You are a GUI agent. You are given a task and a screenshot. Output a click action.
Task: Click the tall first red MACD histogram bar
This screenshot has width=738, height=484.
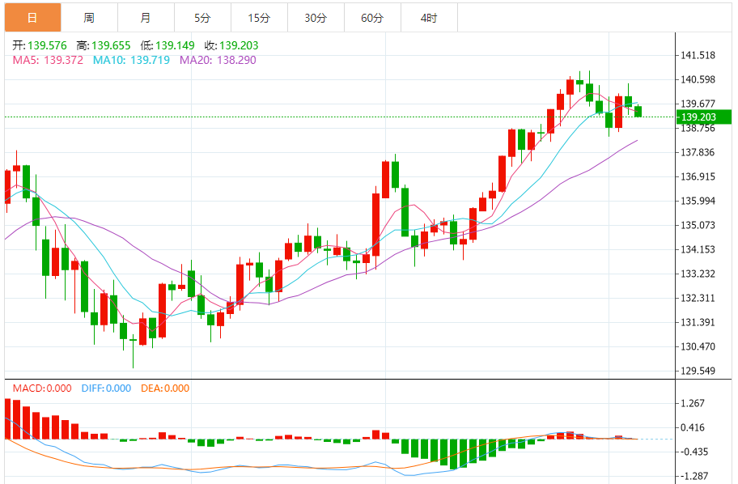7,419
